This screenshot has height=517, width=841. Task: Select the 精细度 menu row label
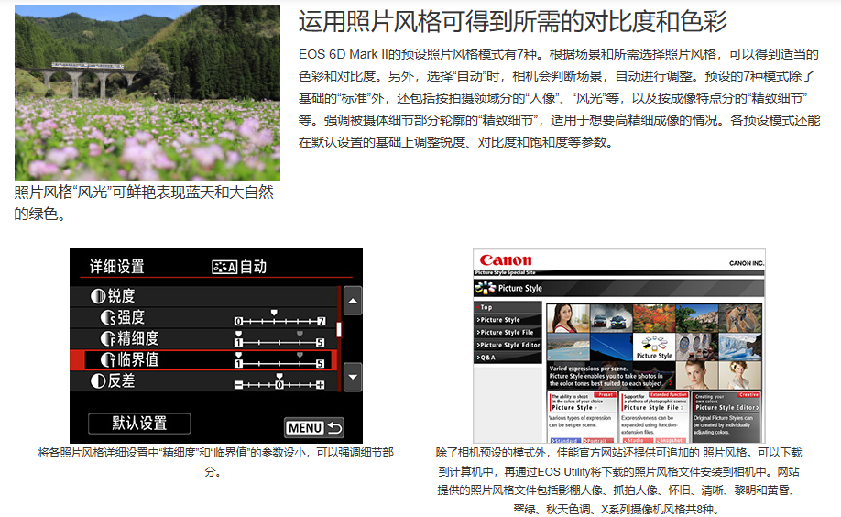click(x=137, y=339)
